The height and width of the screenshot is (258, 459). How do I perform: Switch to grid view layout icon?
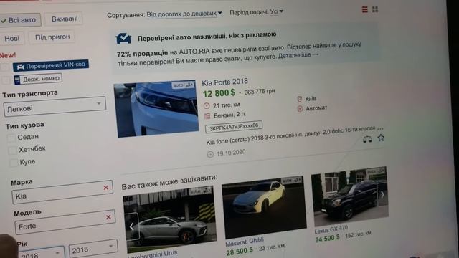(375, 9)
